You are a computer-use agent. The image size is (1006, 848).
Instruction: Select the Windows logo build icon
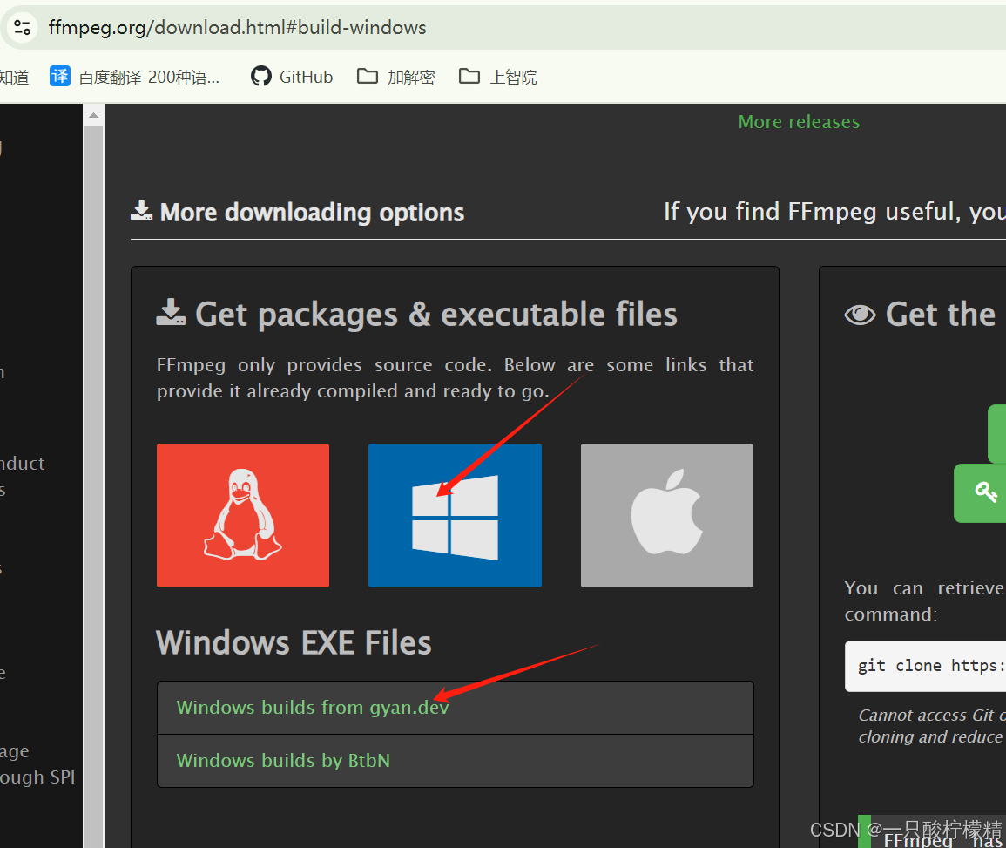click(455, 515)
